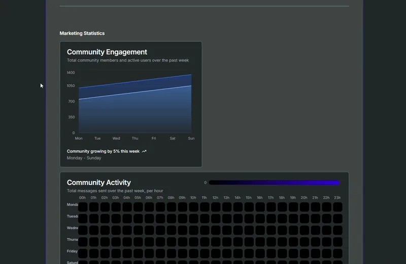
Task: Click the Monday 00h heatmap cell
Action: tap(83, 207)
